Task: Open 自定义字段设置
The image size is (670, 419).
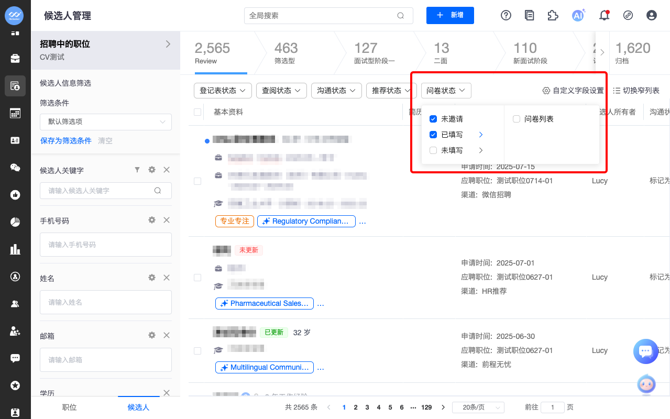Action: pos(573,91)
